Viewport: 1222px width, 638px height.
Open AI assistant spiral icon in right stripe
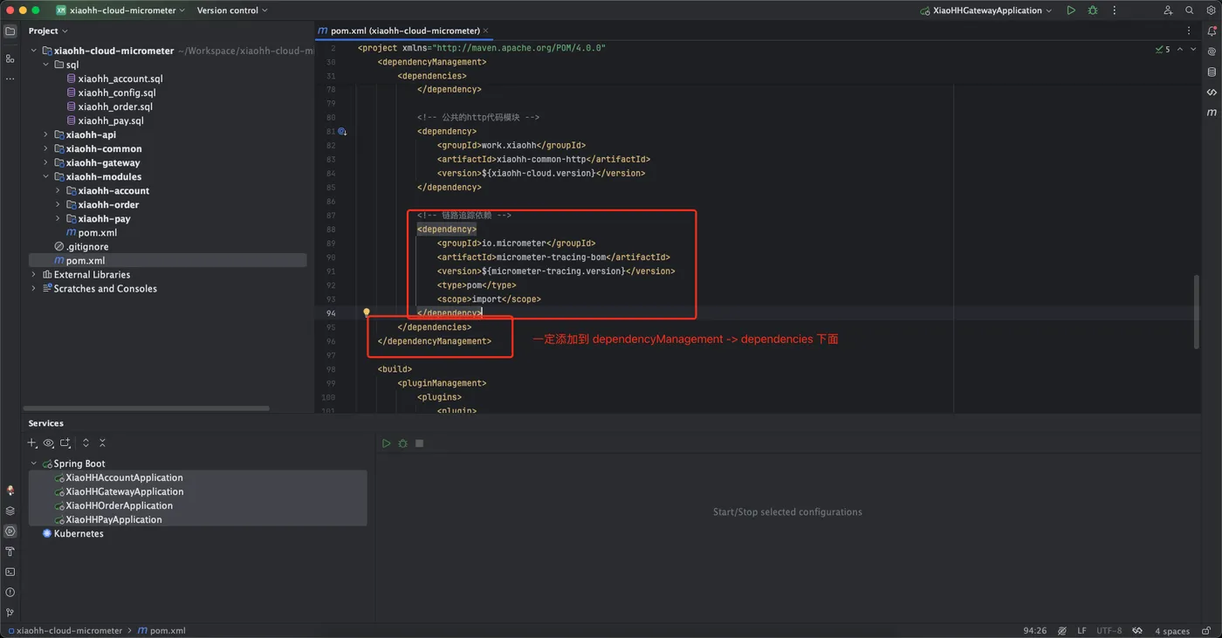tap(1212, 51)
